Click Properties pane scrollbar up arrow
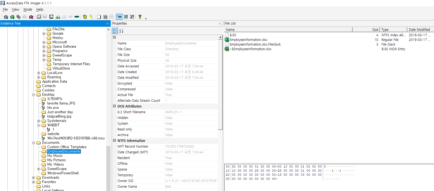Image resolution: width=434 pixels, height=191 pixels. point(220,37)
